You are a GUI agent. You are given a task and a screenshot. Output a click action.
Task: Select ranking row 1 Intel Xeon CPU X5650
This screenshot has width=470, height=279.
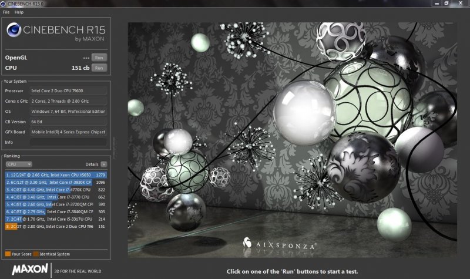coord(56,174)
